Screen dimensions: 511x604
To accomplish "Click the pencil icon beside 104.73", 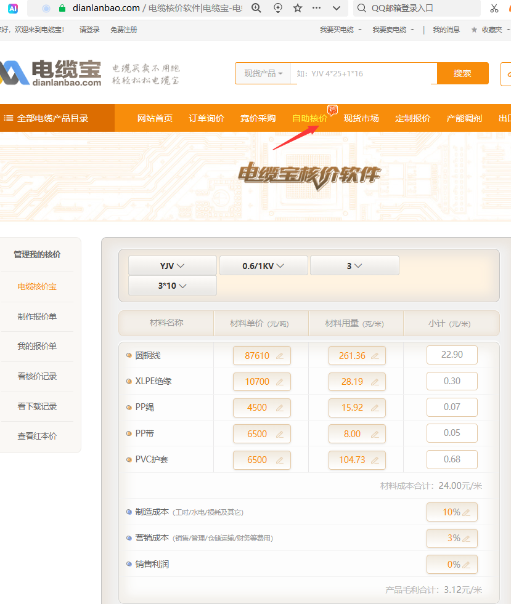I will coord(375,460).
